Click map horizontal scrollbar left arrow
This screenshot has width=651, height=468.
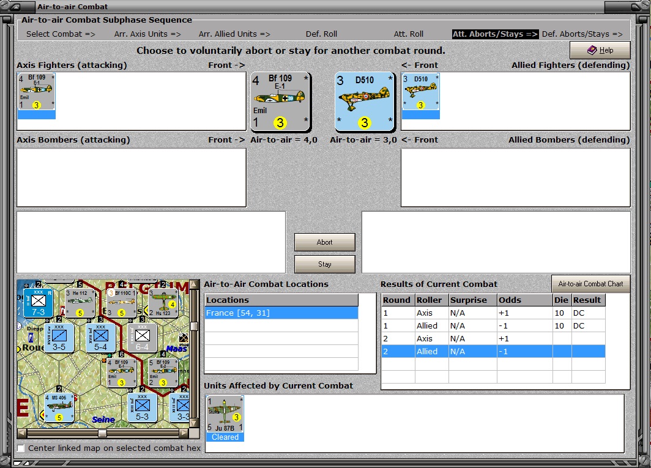(x=21, y=434)
